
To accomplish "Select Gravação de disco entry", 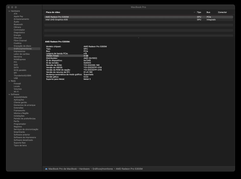I will click(x=22, y=46).
